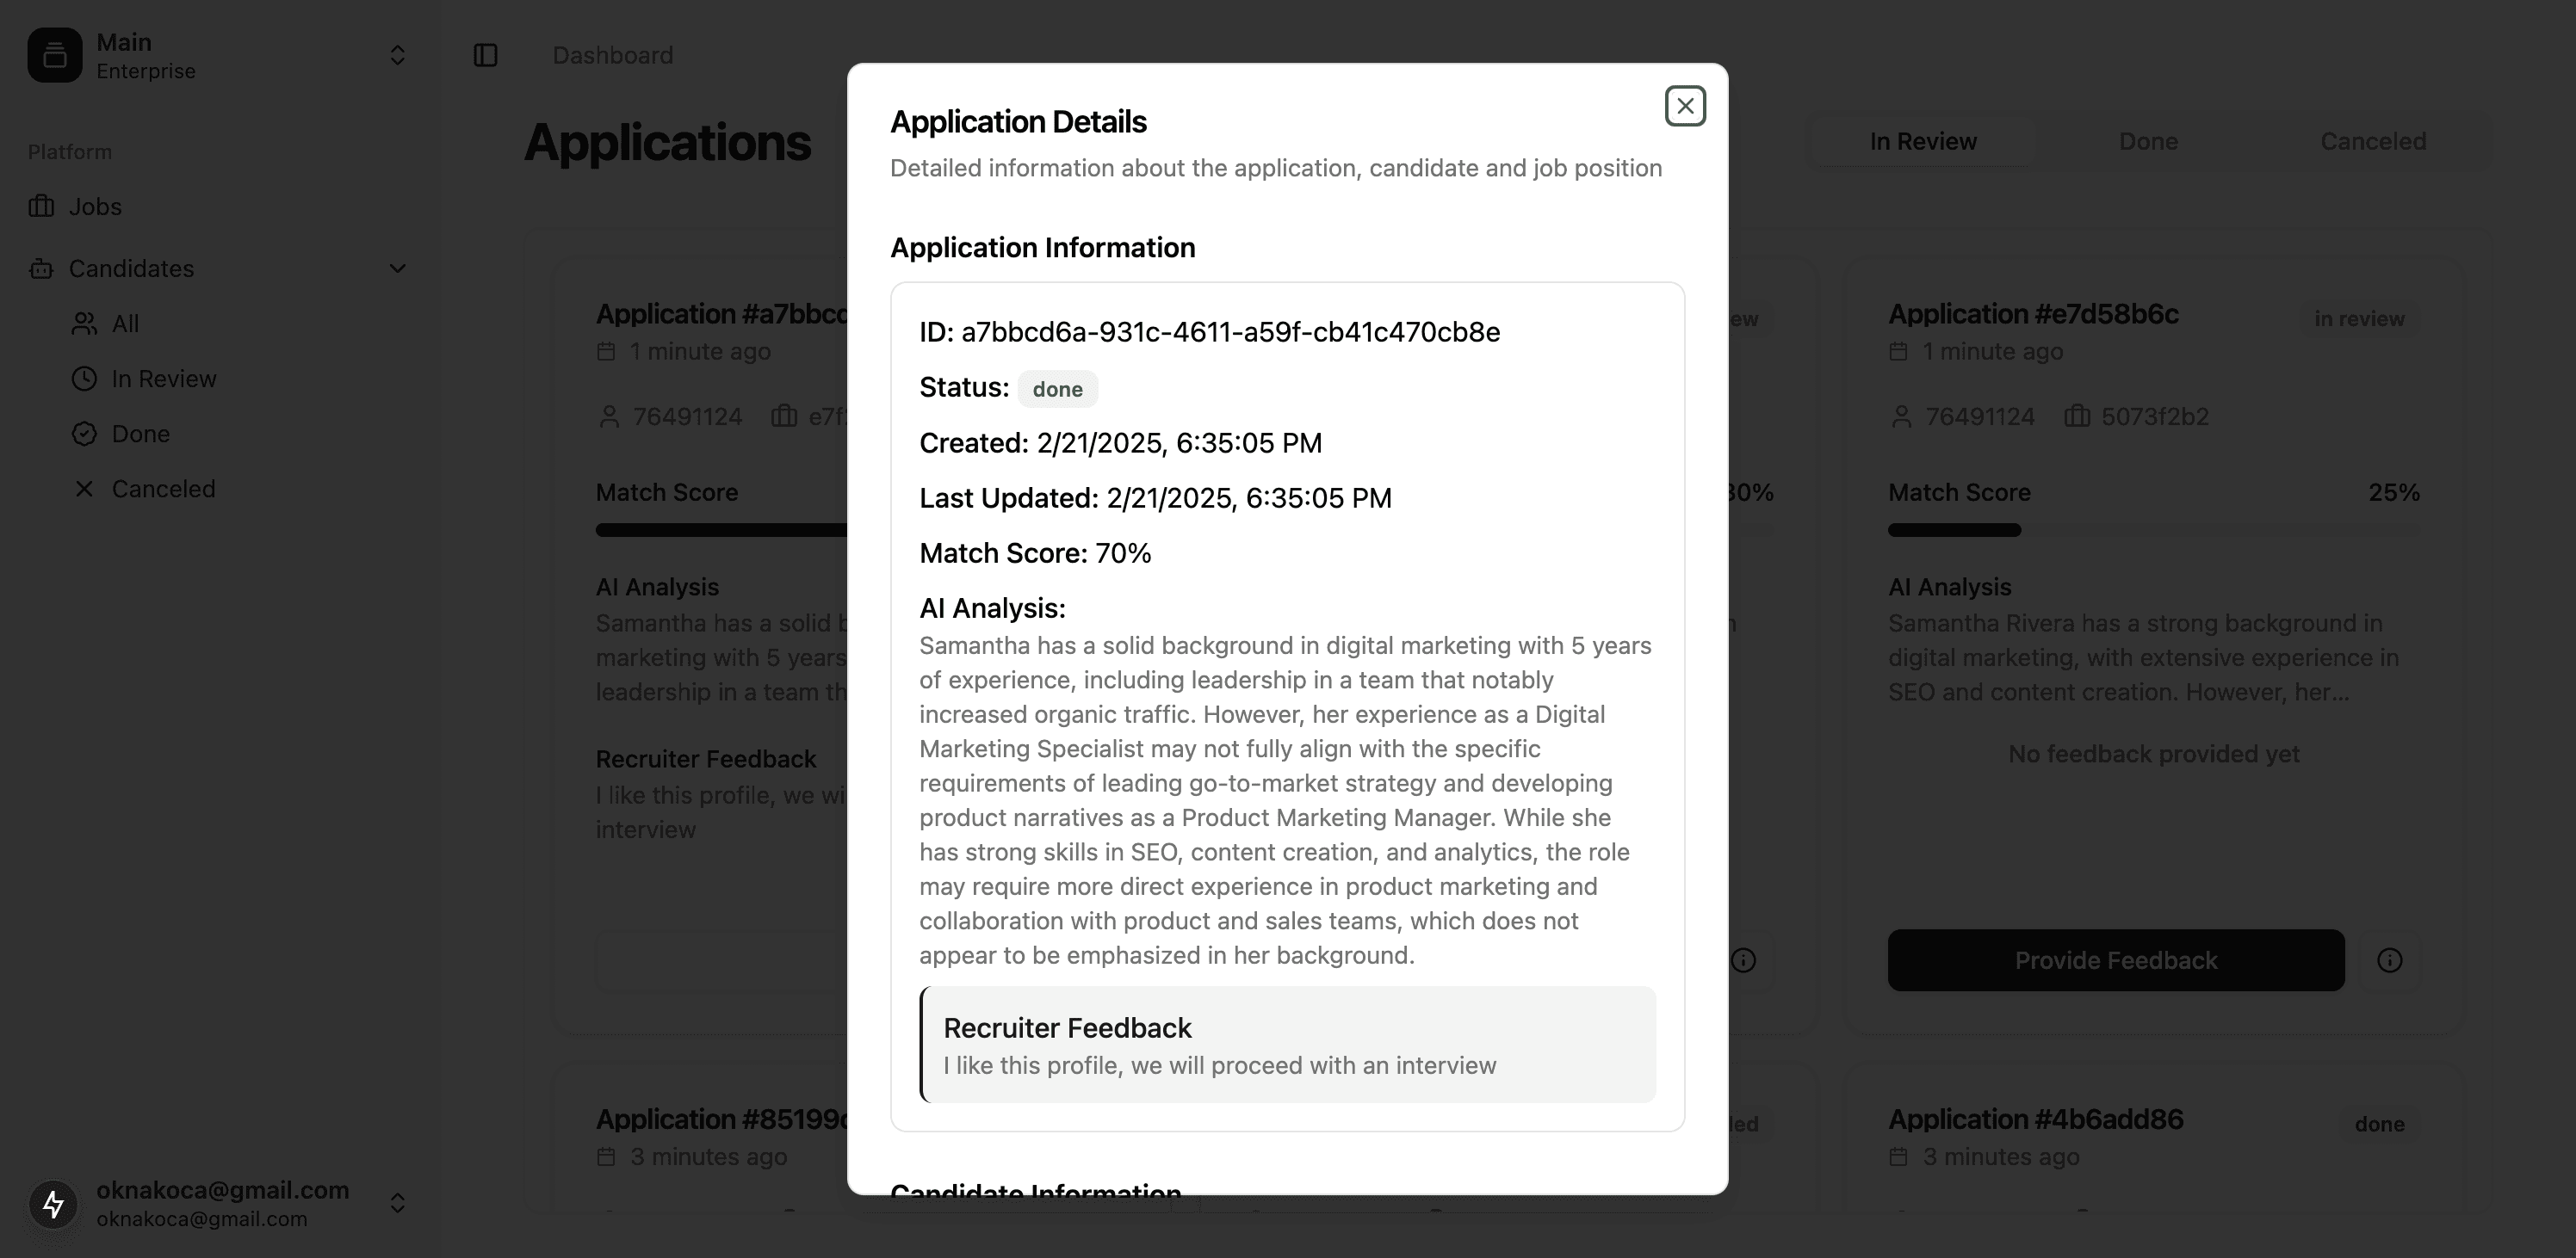
Task: Click the calendar icon on application e7d58b6c
Action: pyautogui.click(x=1898, y=352)
